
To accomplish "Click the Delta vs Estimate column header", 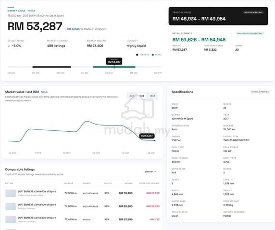I will [149, 184].
